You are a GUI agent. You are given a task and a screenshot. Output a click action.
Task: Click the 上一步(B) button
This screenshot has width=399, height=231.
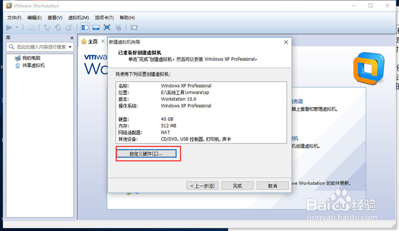point(202,185)
